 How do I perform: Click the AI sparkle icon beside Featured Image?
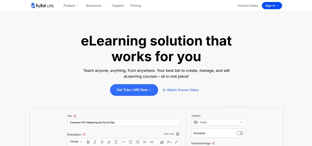pyautogui.click(x=213, y=143)
